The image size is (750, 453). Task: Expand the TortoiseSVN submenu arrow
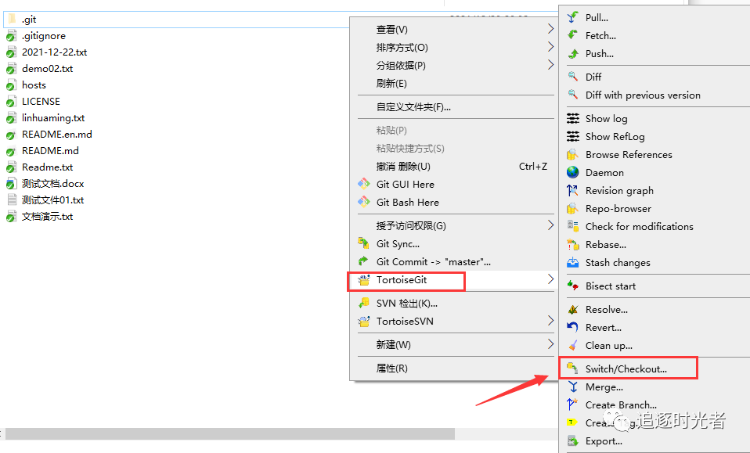click(550, 321)
